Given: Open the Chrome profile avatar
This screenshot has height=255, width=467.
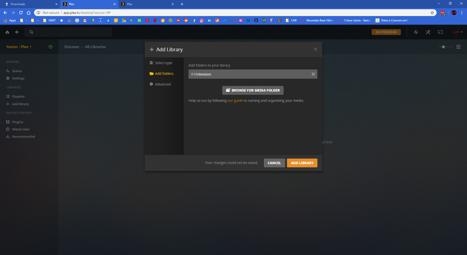Looking at the screenshot, I should (x=454, y=13).
